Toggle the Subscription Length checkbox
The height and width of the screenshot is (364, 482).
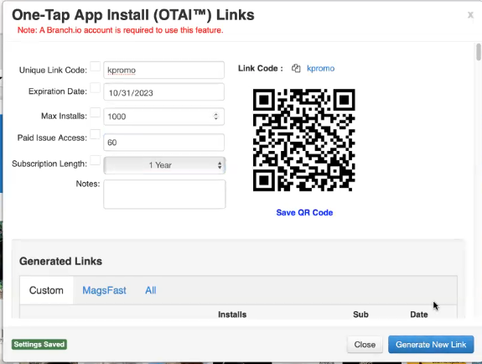click(96, 160)
